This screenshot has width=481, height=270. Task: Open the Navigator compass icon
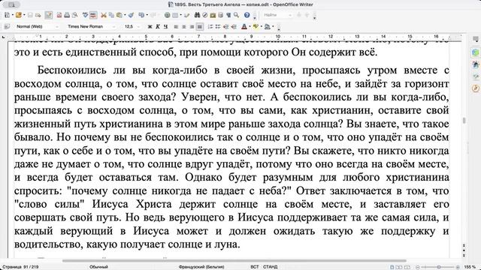[x=205, y=15]
